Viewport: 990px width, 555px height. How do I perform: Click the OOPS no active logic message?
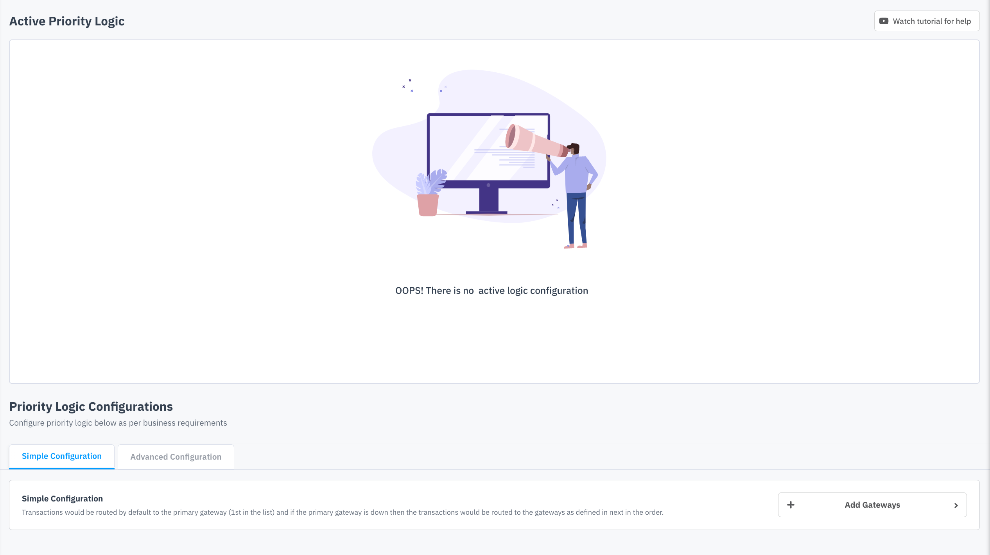coord(491,291)
